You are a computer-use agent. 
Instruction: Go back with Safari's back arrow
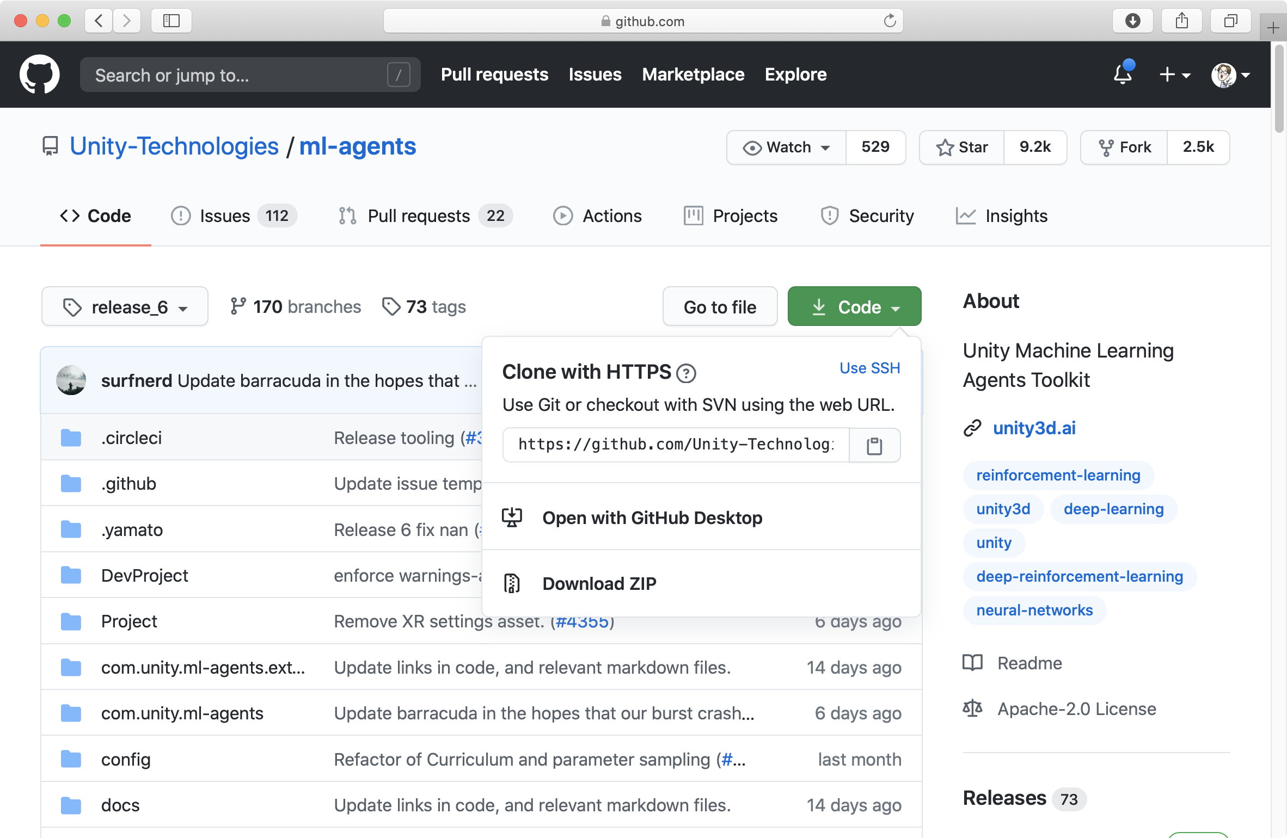(x=99, y=21)
